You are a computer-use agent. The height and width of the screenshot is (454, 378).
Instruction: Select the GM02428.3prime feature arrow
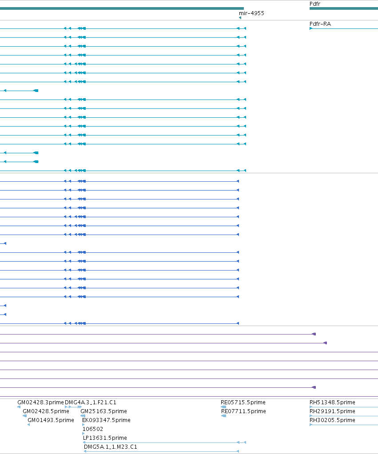click(19, 407)
